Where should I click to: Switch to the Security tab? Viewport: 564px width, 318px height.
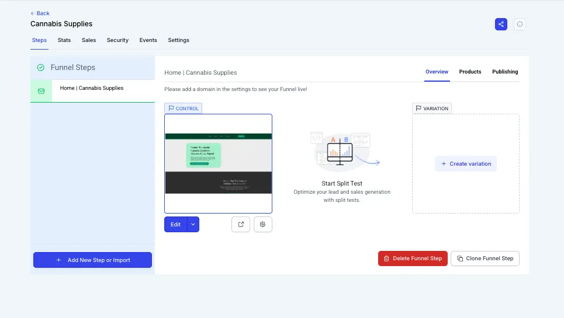point(117,40)
